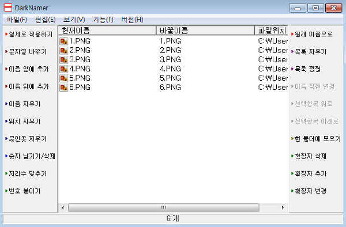Sort by the 파일위치 column header
Image resolution: width=346 pixels, height=227 pixels.
[x=271, y=31]
